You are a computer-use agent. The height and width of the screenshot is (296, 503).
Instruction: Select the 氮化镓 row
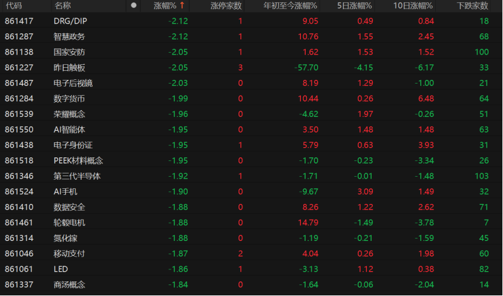pyautogui.click(x=252, y=238)
